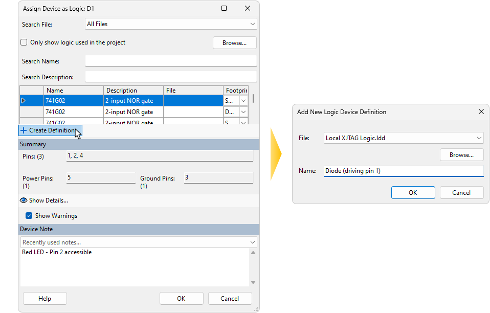This screenshot has height=313, width=490.
Task: Click Browse in the Assign Device dialog
Action: coord(234,43)
